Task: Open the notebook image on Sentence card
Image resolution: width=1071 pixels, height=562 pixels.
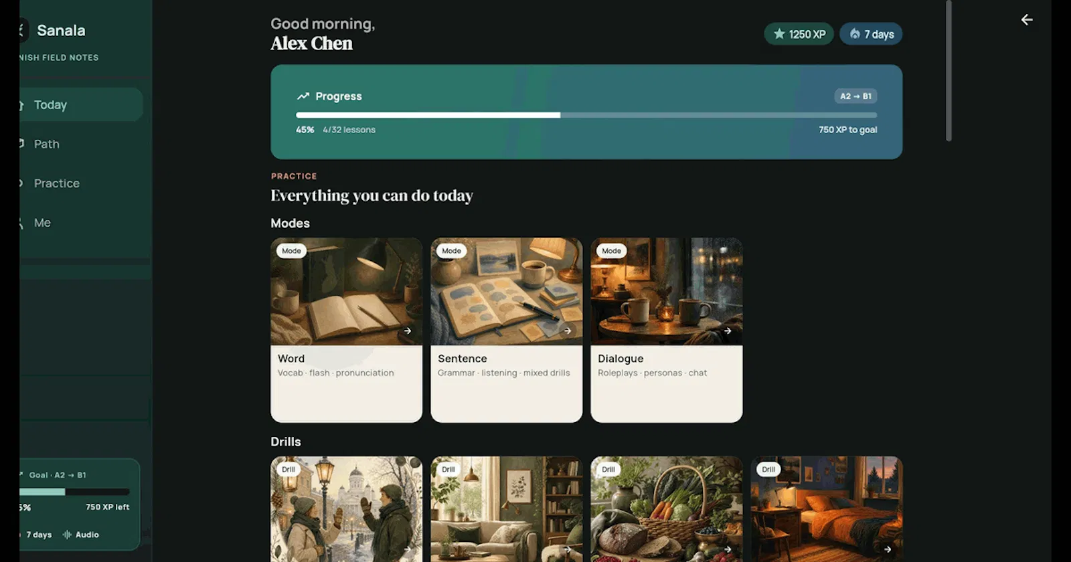Action: pos(507,292)
